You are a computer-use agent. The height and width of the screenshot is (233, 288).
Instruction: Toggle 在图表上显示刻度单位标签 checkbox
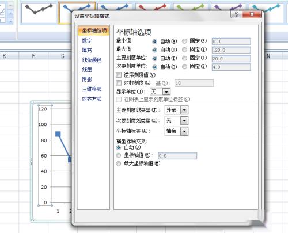(119, 100)
